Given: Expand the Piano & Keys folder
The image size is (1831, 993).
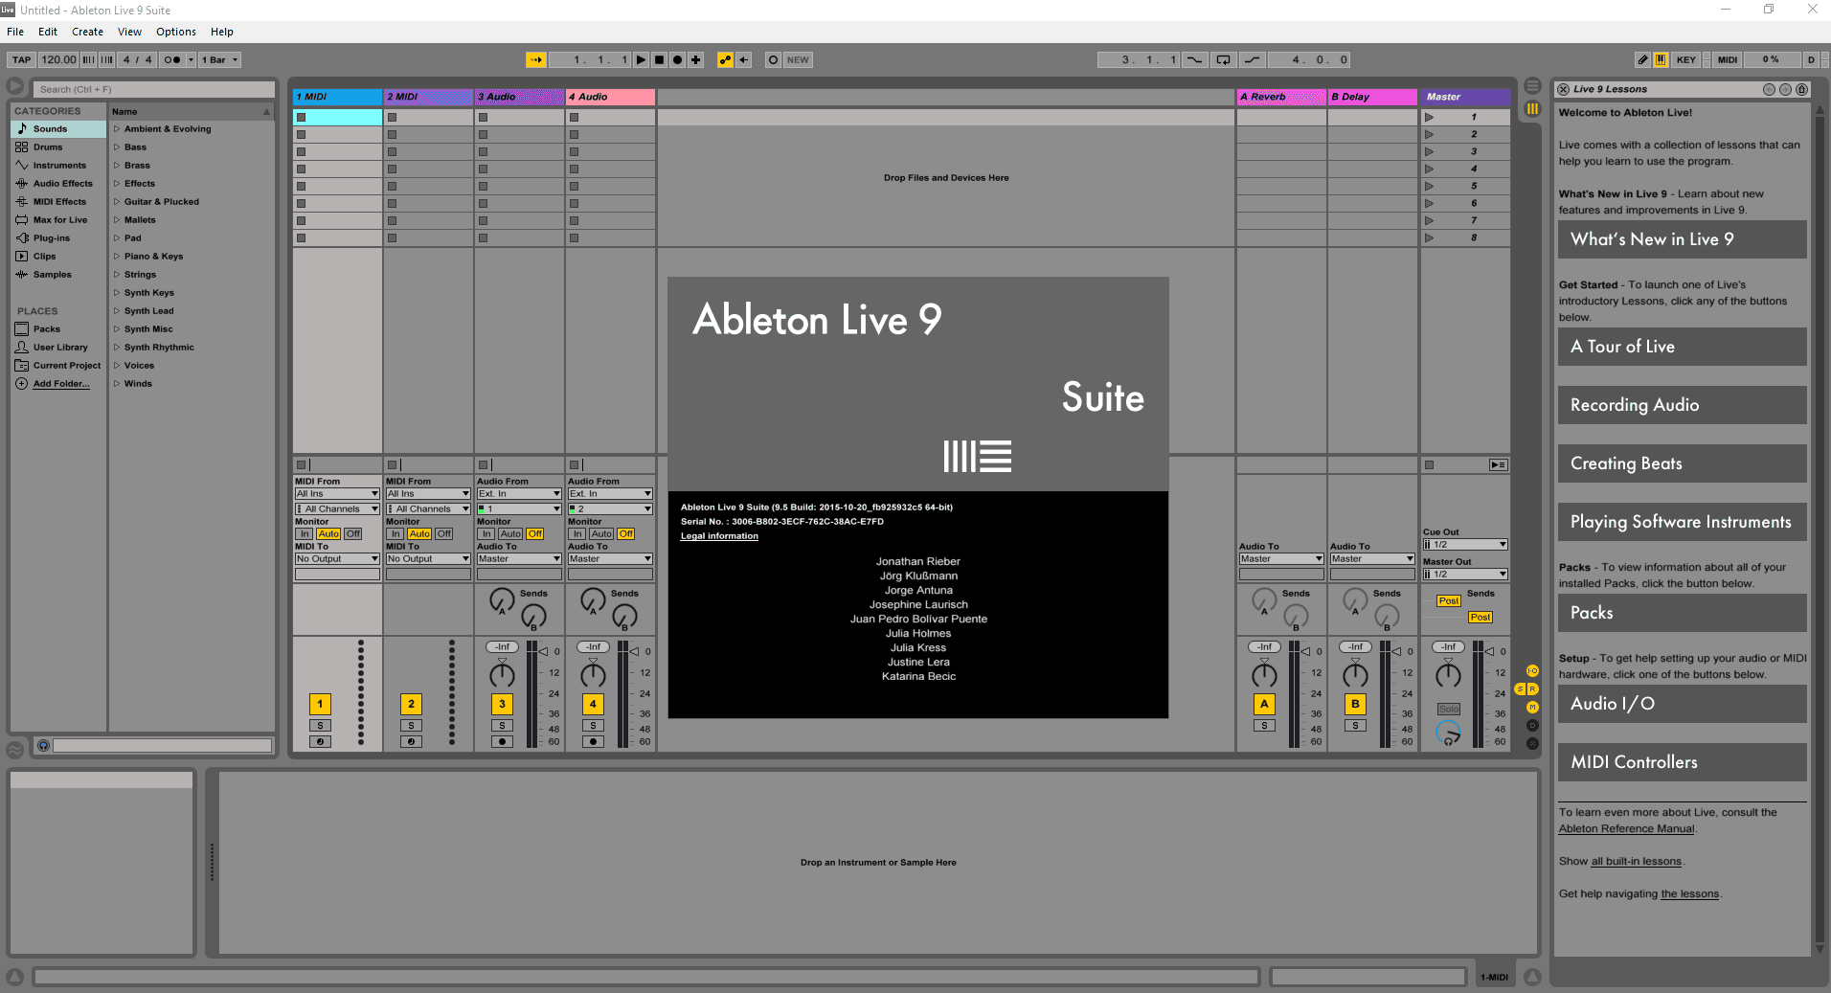Looking at the screenshot, I should point(117,257).
